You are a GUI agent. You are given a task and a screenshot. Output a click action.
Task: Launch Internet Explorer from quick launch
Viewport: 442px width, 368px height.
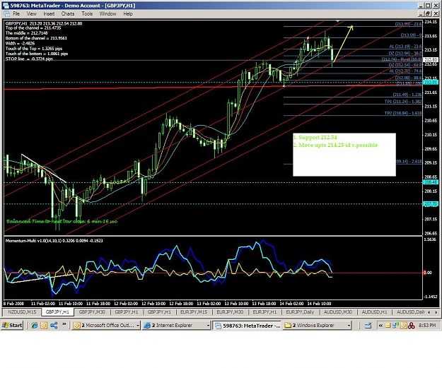pos(35,326)
